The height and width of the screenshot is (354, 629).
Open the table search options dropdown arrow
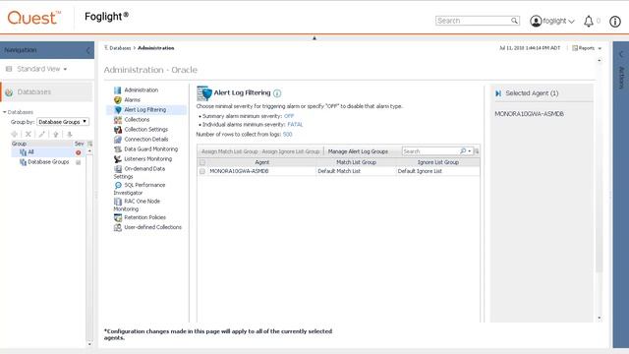[x=470, y=151]
